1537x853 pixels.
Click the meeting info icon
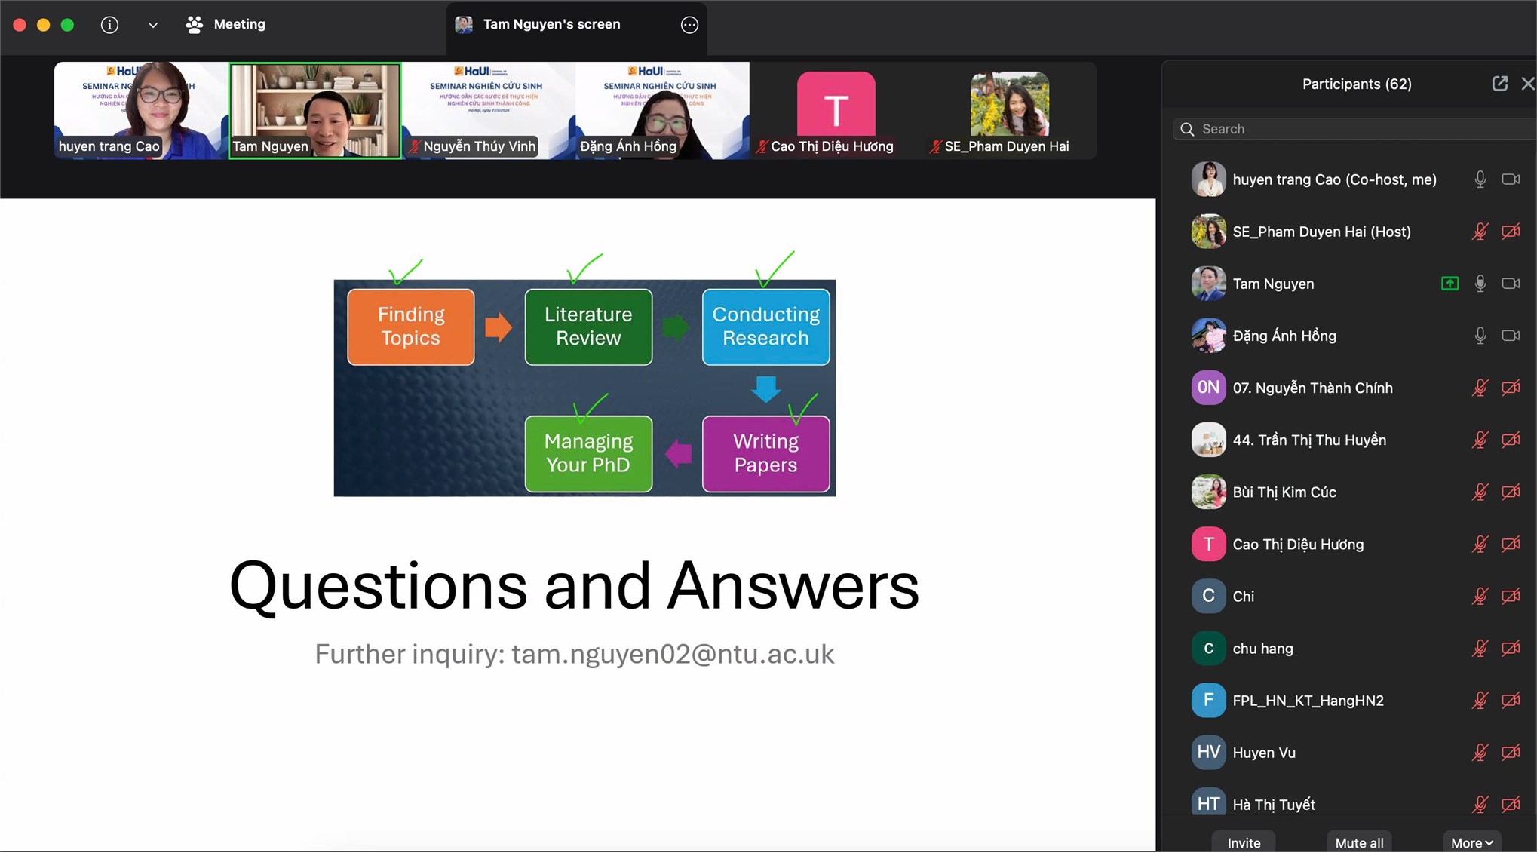109,25
